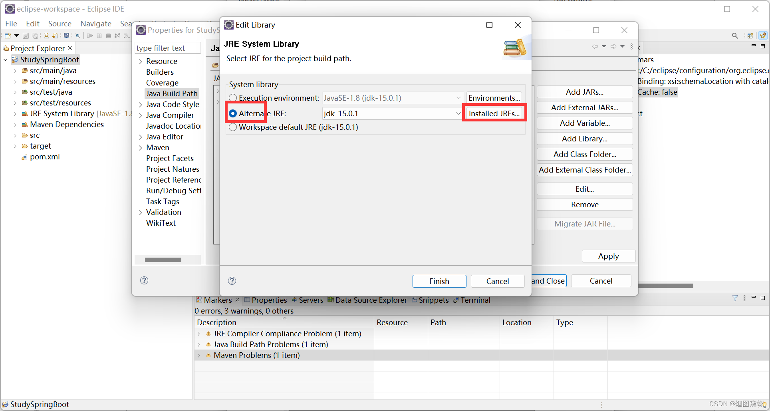
Task: Click Finish in Edit Library dialog
Action: [439, 281]
